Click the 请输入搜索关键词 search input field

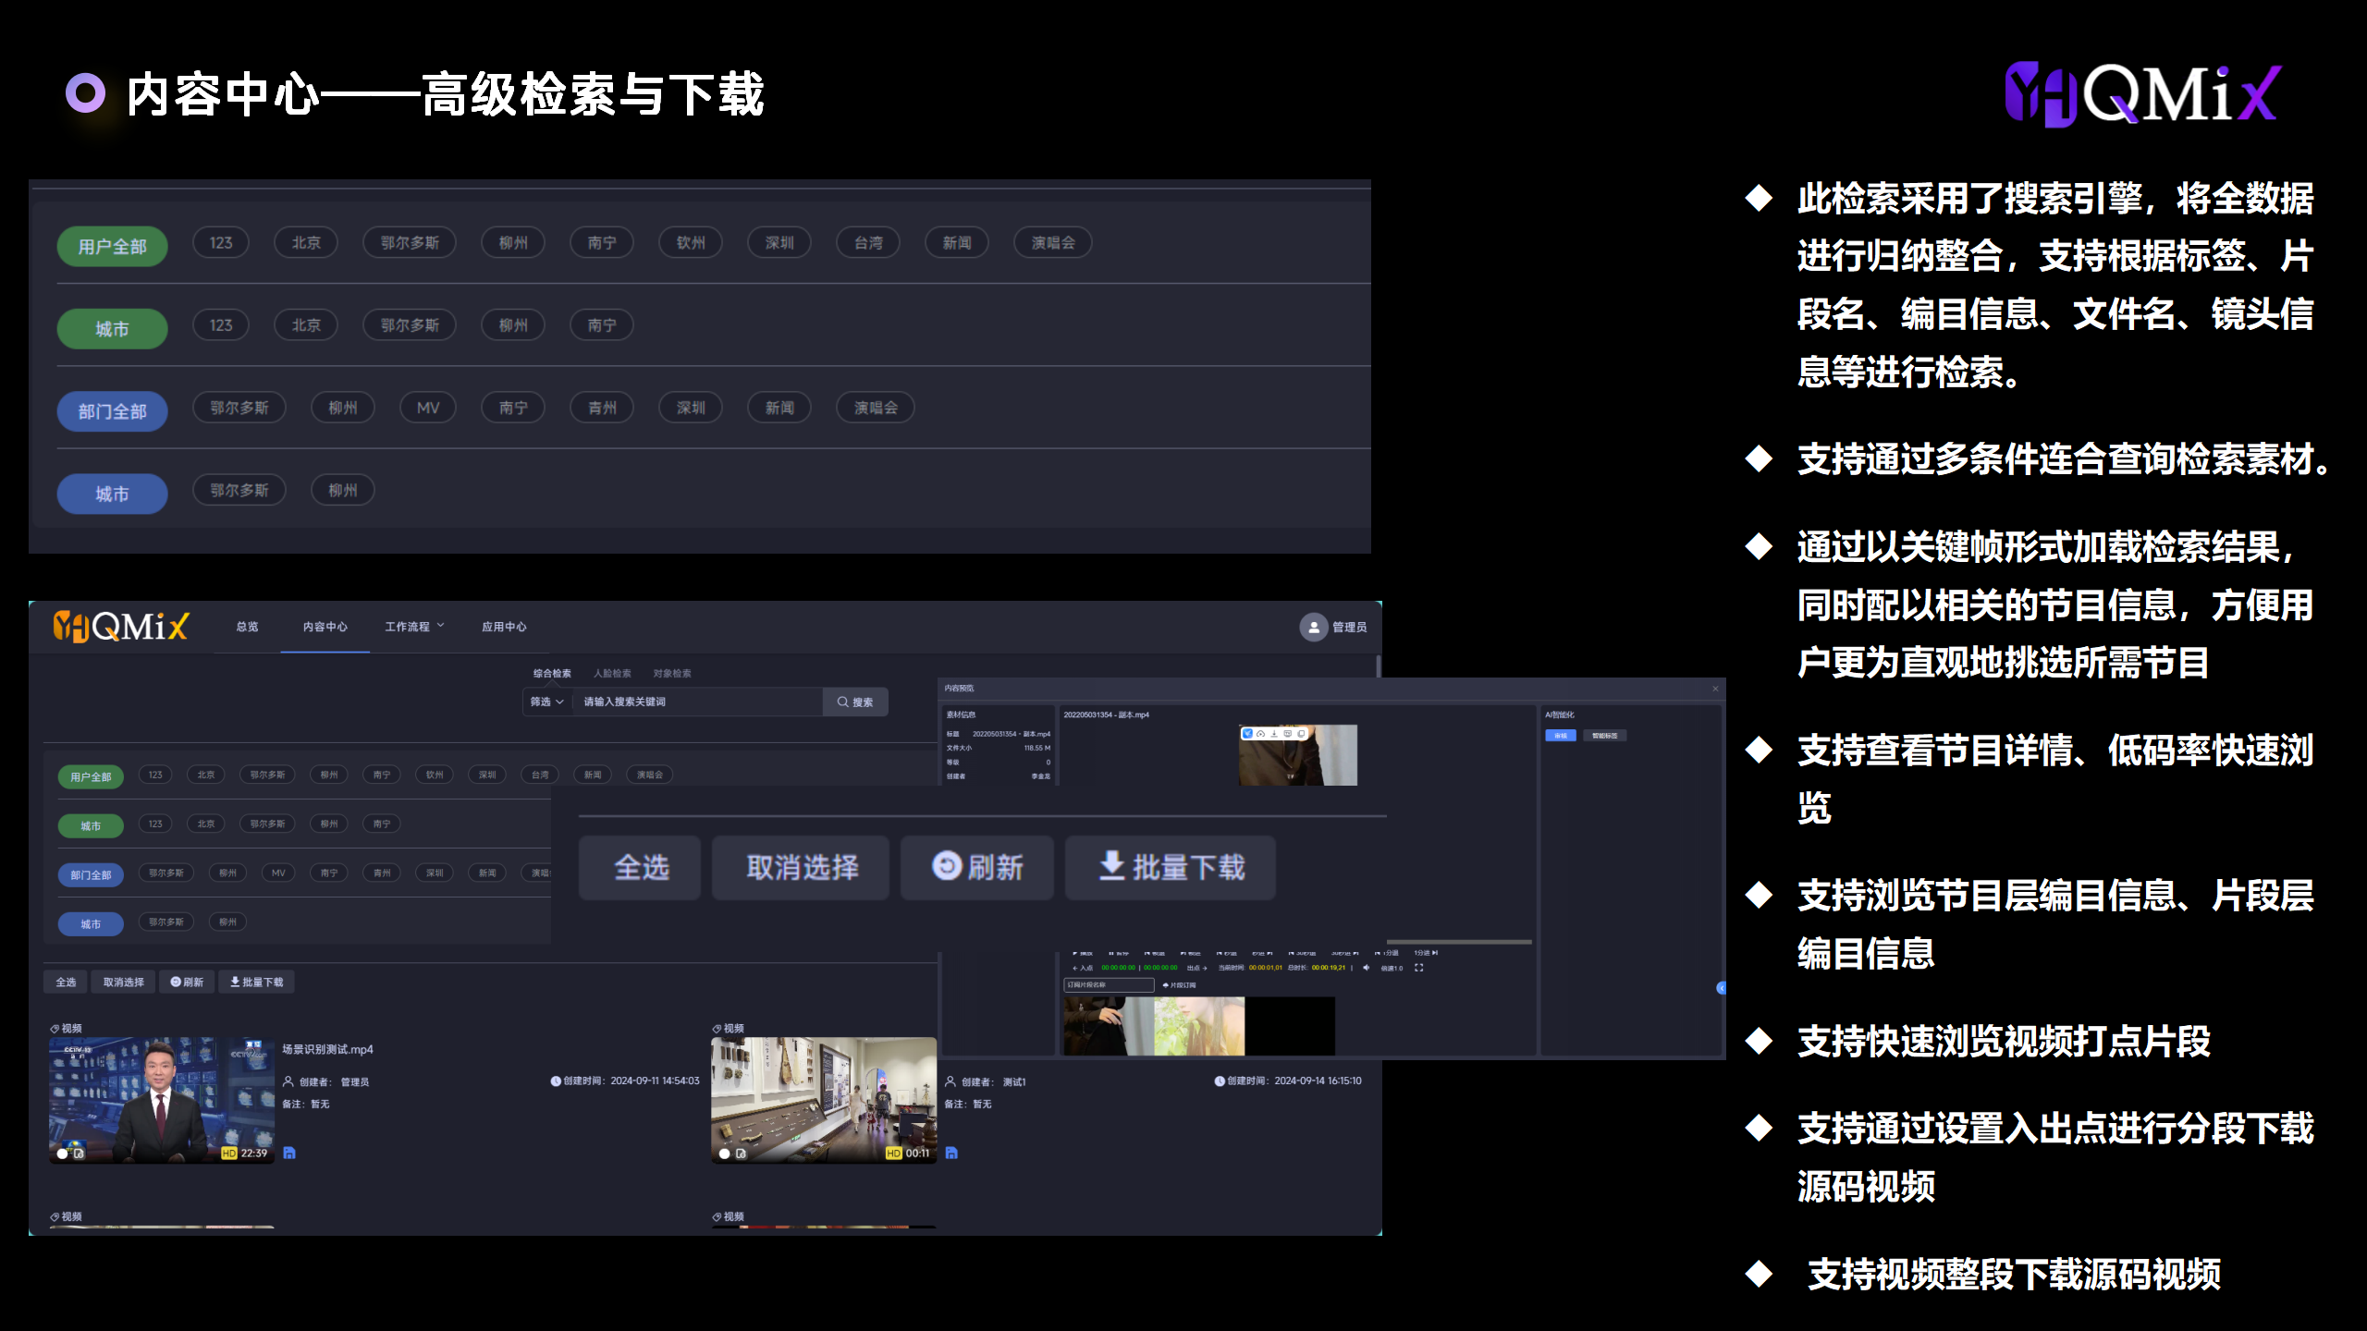tap(697, 702)
